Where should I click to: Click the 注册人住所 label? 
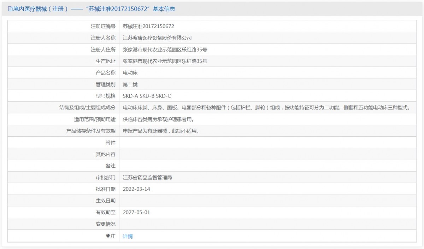pyautogui.click(x=103, y=49)
